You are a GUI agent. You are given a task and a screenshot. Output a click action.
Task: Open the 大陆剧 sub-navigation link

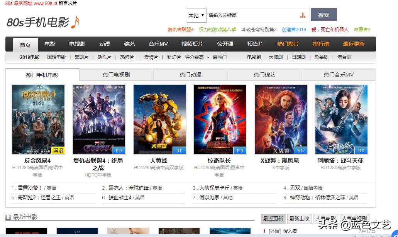(x=276, y=57)
